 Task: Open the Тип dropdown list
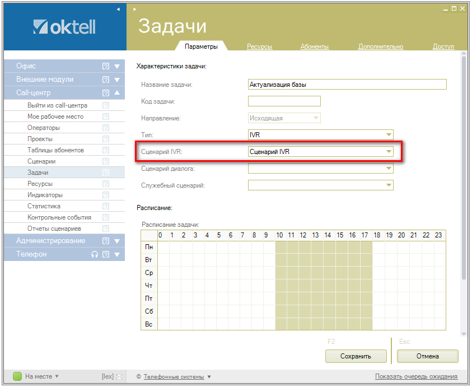click(x=389, y=135)
